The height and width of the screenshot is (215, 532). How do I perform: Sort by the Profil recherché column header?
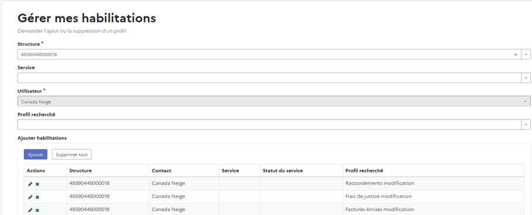point(364,170)
